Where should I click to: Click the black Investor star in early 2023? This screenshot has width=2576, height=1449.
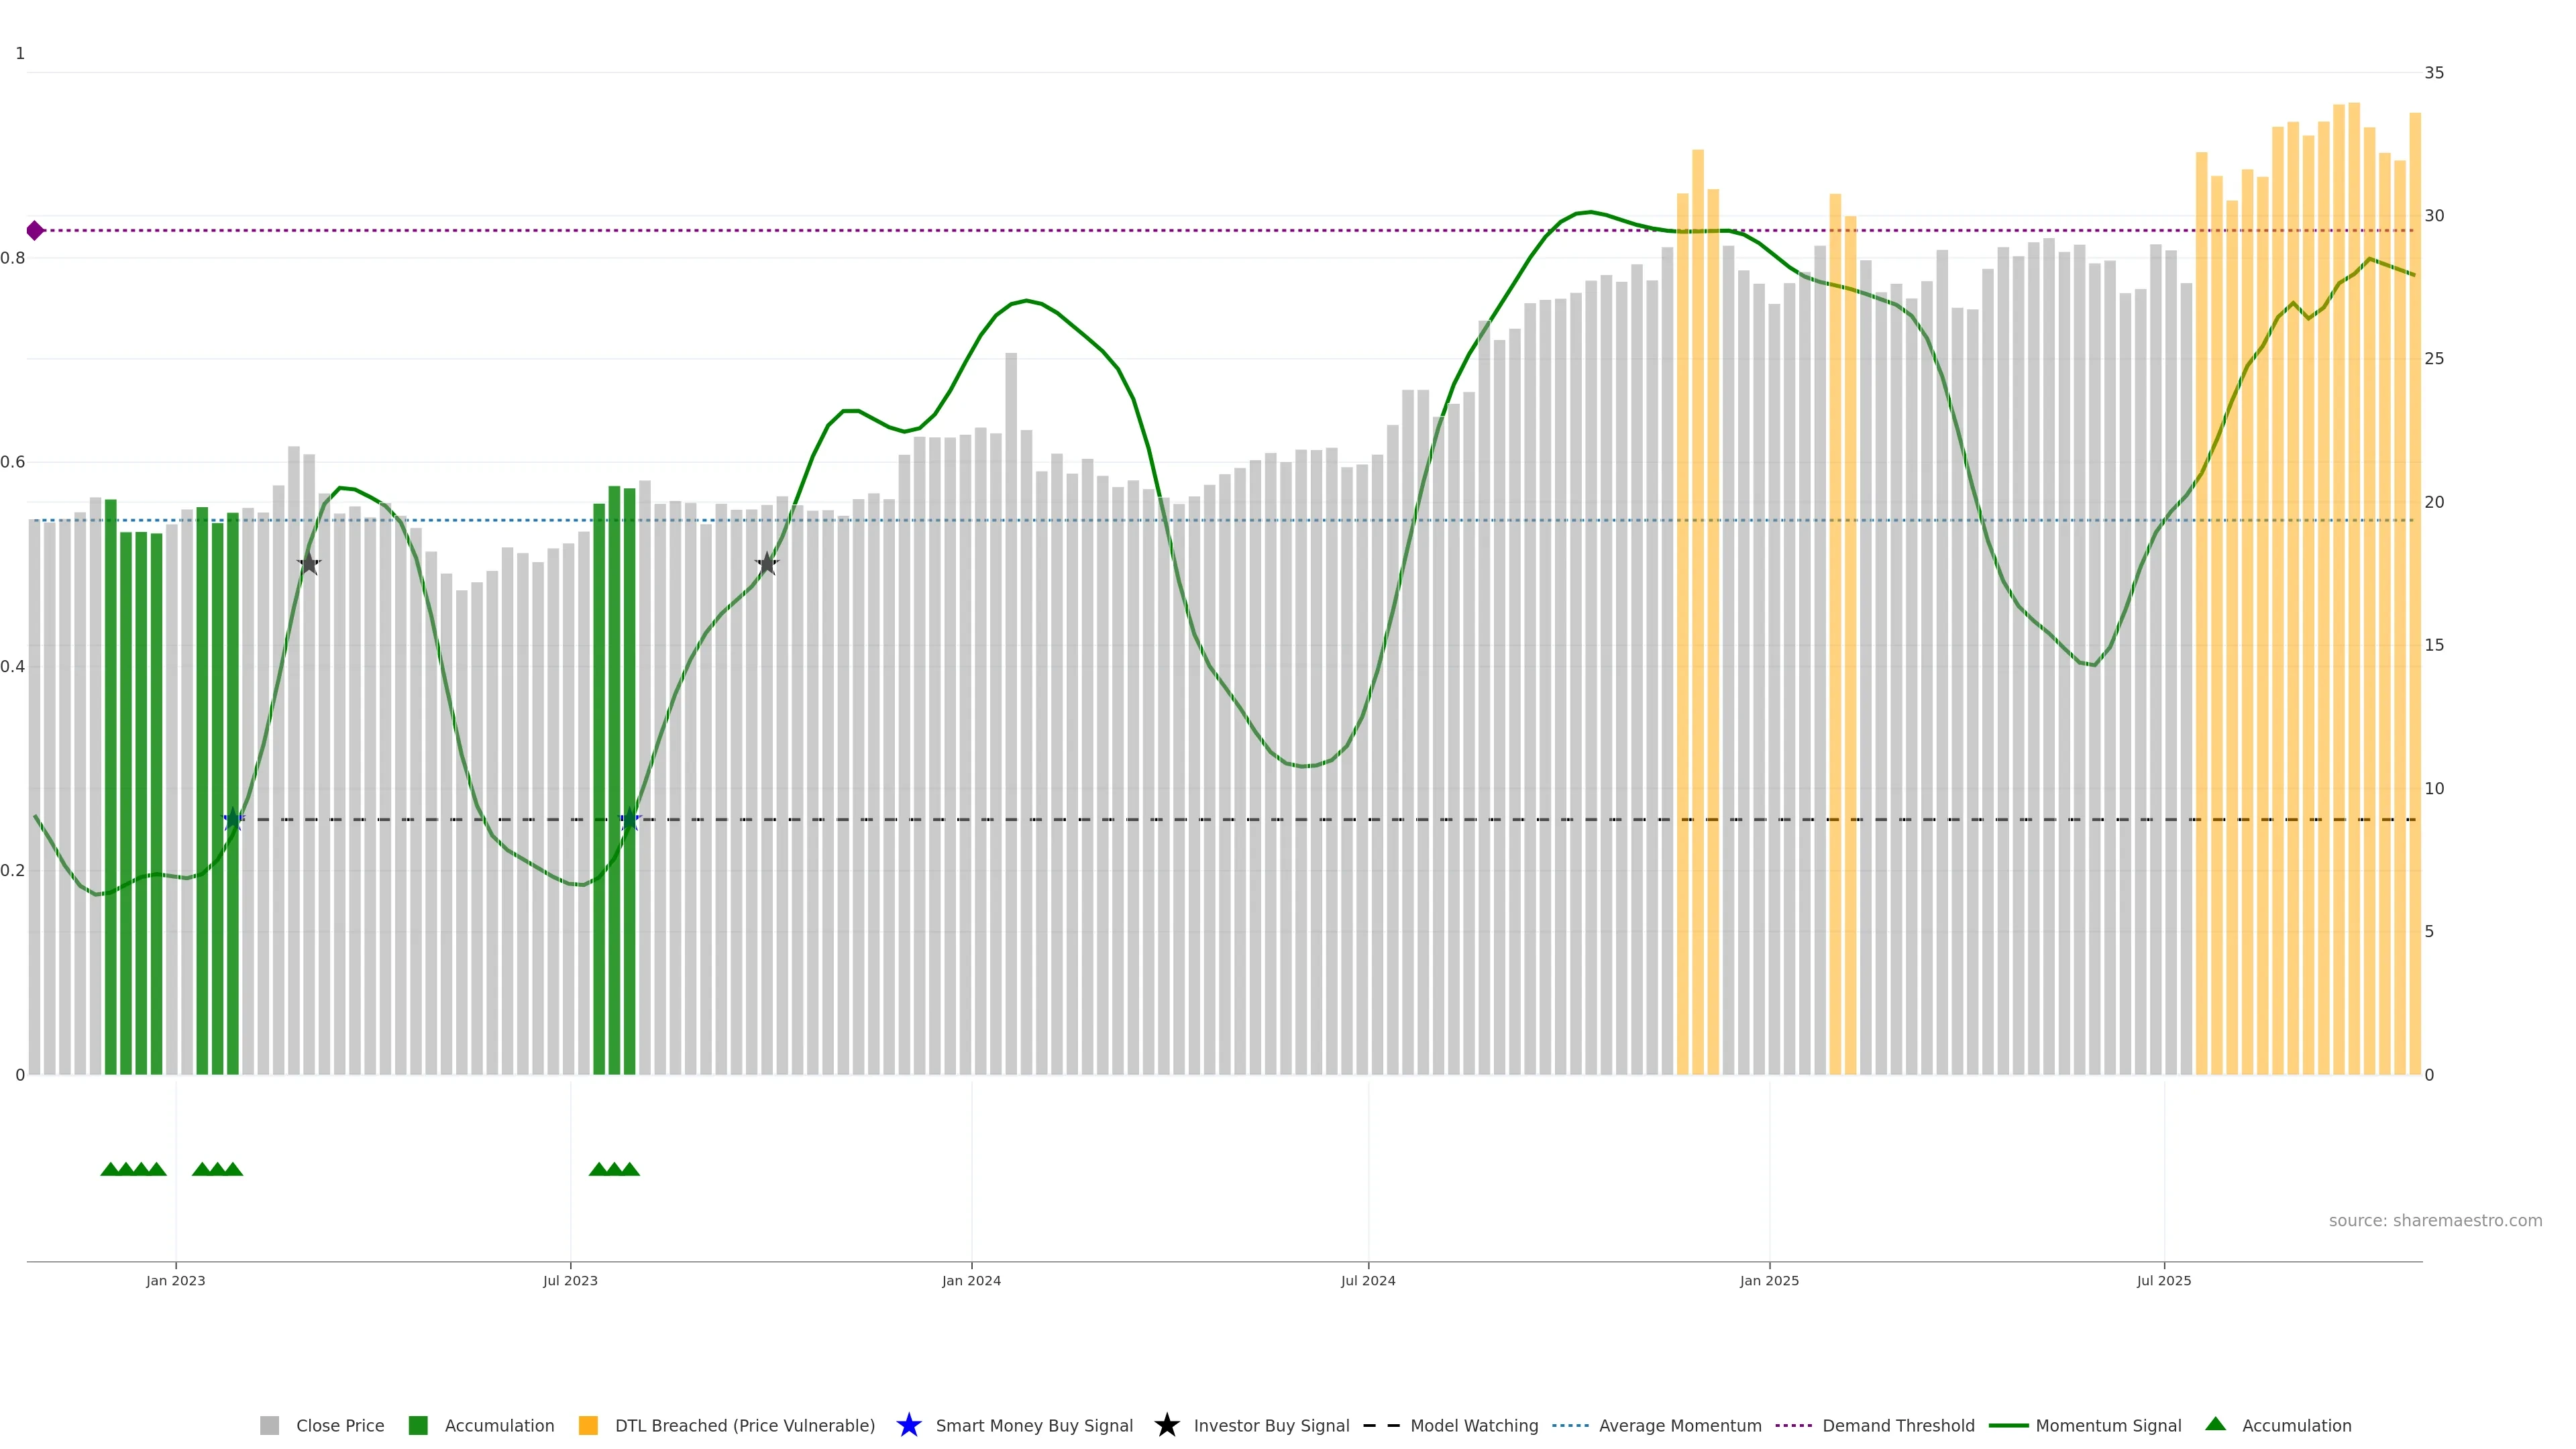309,564
